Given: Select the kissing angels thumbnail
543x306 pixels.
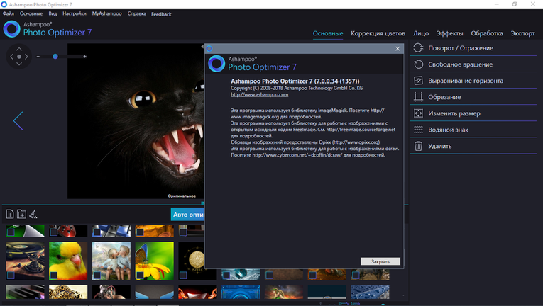Looking at the screenshot, I should click(x=111, y=261).
